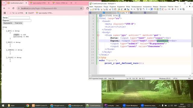The height and width of the screenshot is (108, 193).
Task: Toggle the highlighted Indent Guide icon
Action: (x=152, y=9)
